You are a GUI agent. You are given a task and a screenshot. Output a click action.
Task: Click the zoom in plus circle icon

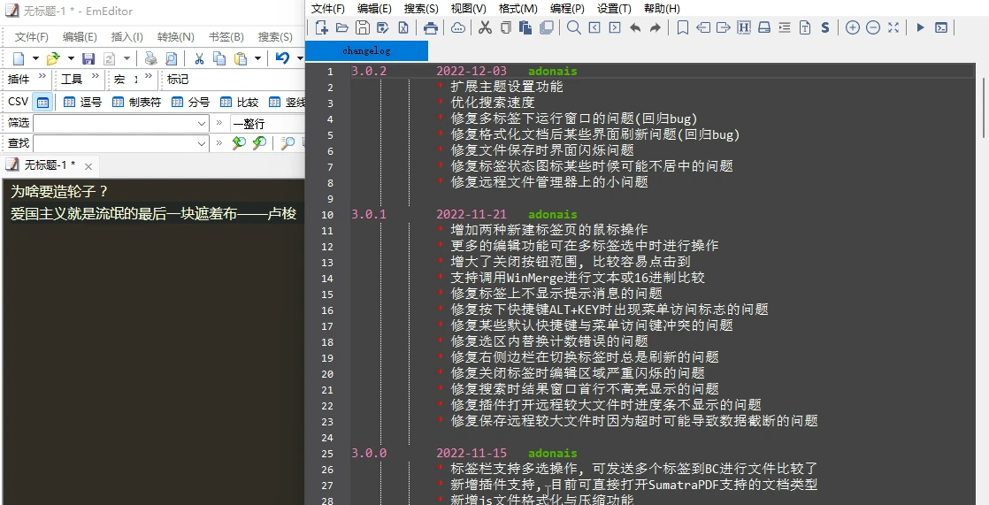point(852,27)
